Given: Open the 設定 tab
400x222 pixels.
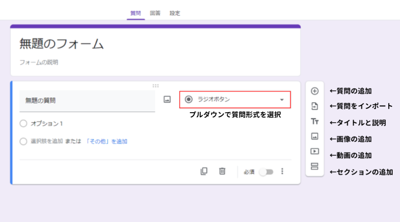Looking at the screenshot, I should coord(175,13).
